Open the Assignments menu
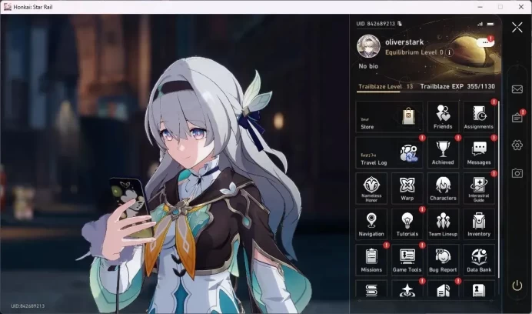Viewport: 532px width, 314px height. (479, 116)
